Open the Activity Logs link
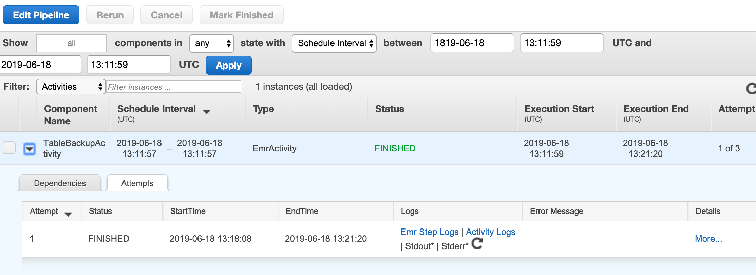The image size is (756, 275). click(490, 232)
